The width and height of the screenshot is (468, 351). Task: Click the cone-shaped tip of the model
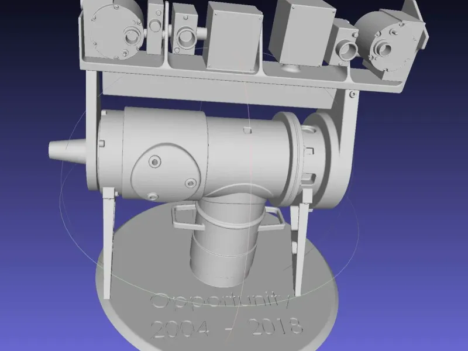click(x=67, y=151)
